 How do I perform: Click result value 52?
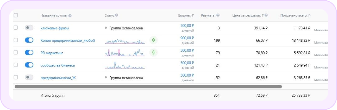click(x=218, y=78)
